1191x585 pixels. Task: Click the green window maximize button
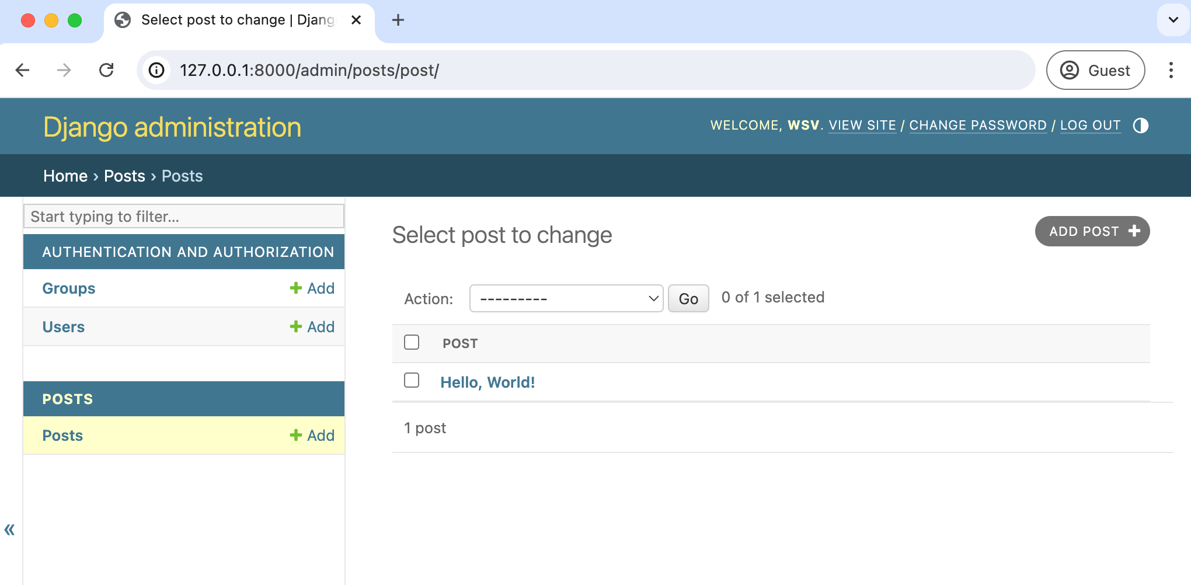pyautogui.click(x=75, y=20)
